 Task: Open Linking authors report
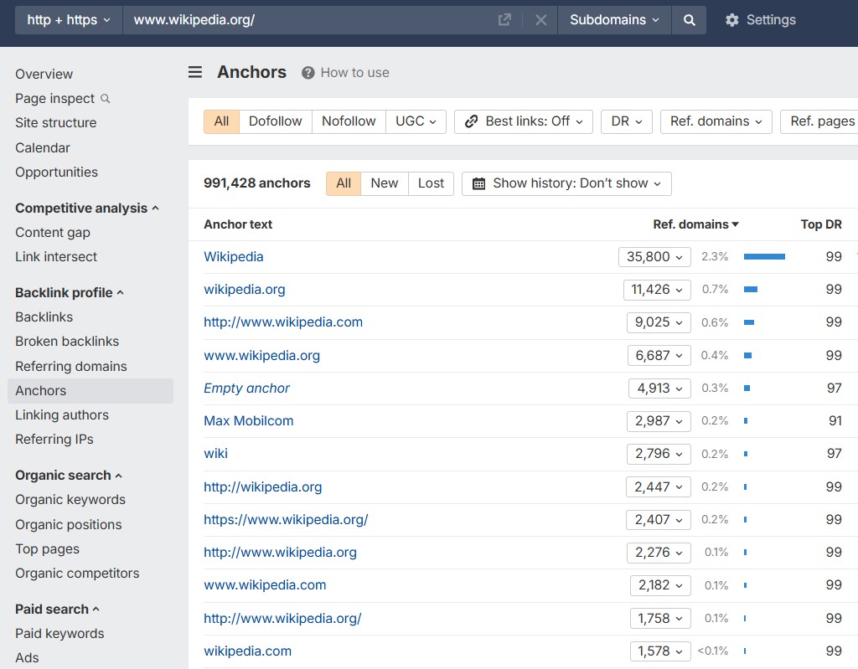click(x=62, y=415)
